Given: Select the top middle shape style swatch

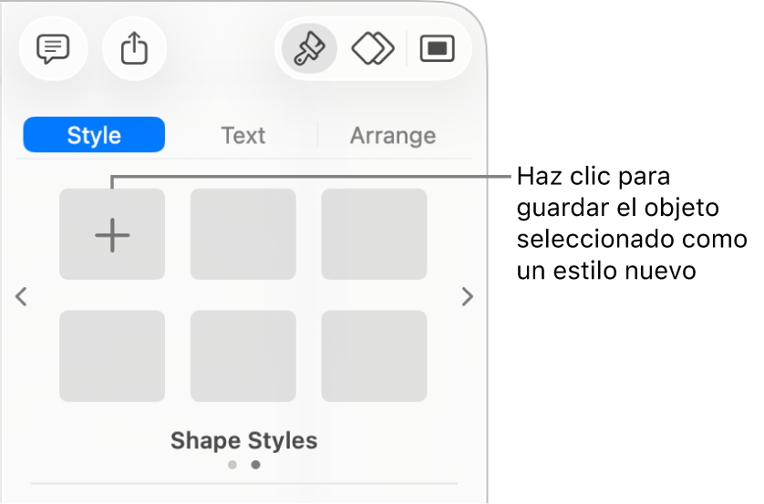Looking at the screenshot, I should (243, 234).
